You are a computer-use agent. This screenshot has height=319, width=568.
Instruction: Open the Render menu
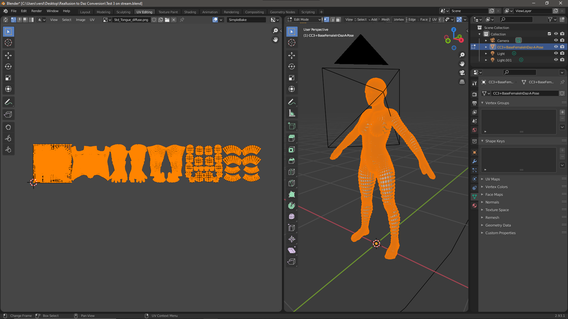point(36,11)
